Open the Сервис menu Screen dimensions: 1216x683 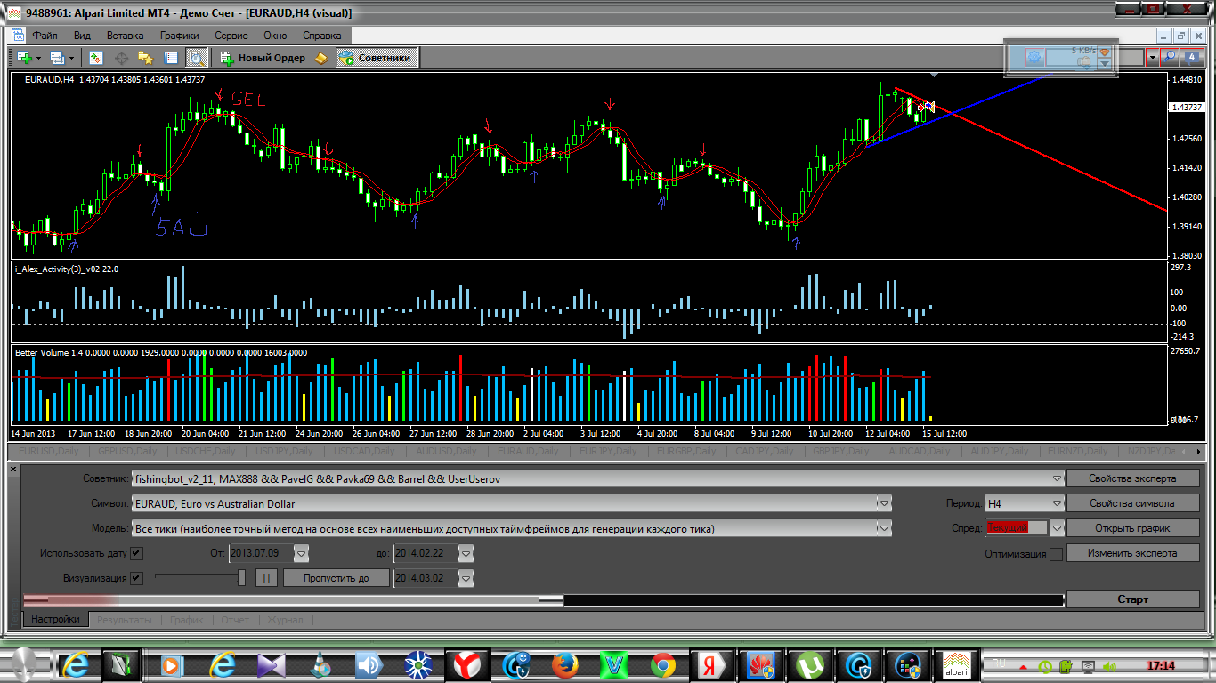(231, 36)
